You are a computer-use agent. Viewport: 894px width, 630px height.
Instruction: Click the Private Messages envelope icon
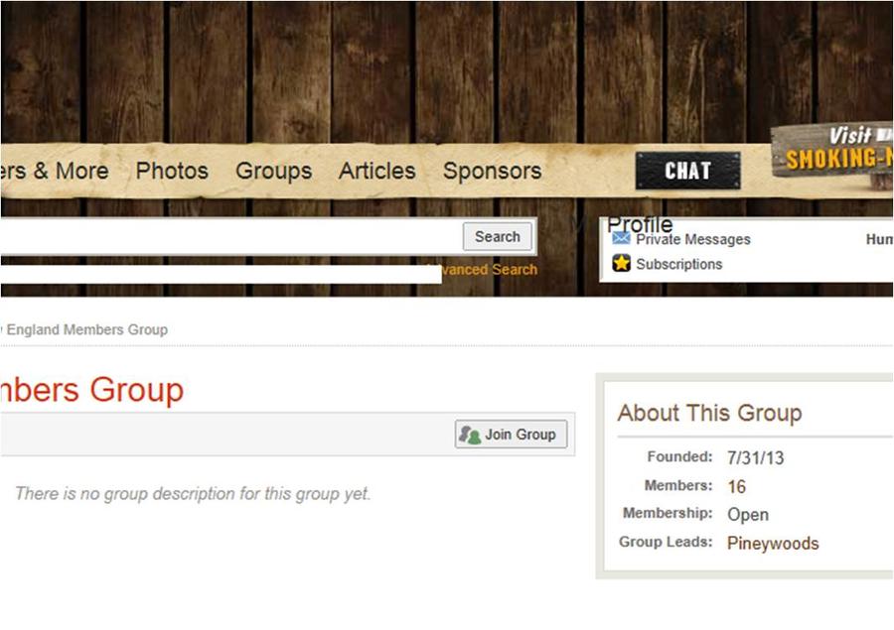click(x=621, y=239)
